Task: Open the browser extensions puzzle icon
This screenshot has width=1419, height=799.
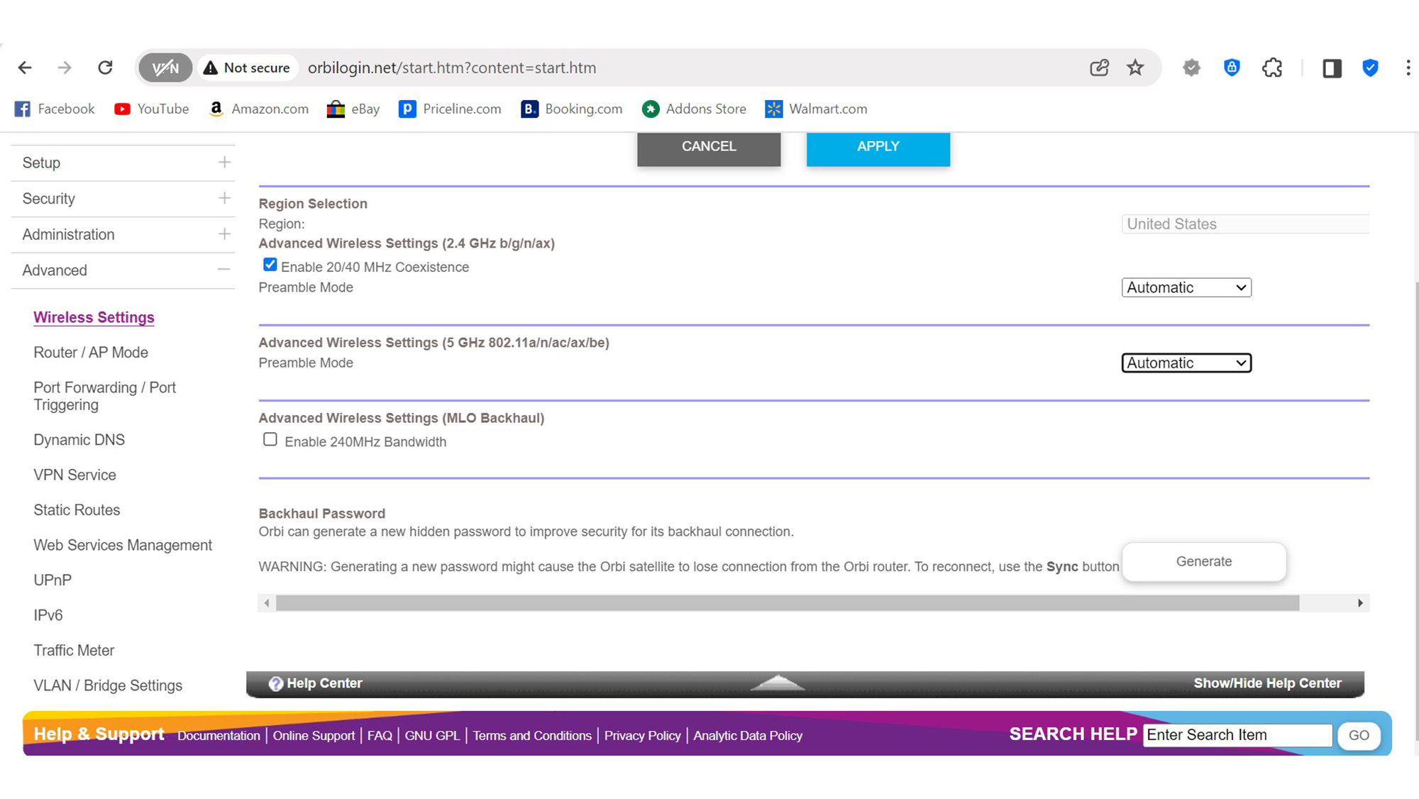Action: [x=1271, y=67]
